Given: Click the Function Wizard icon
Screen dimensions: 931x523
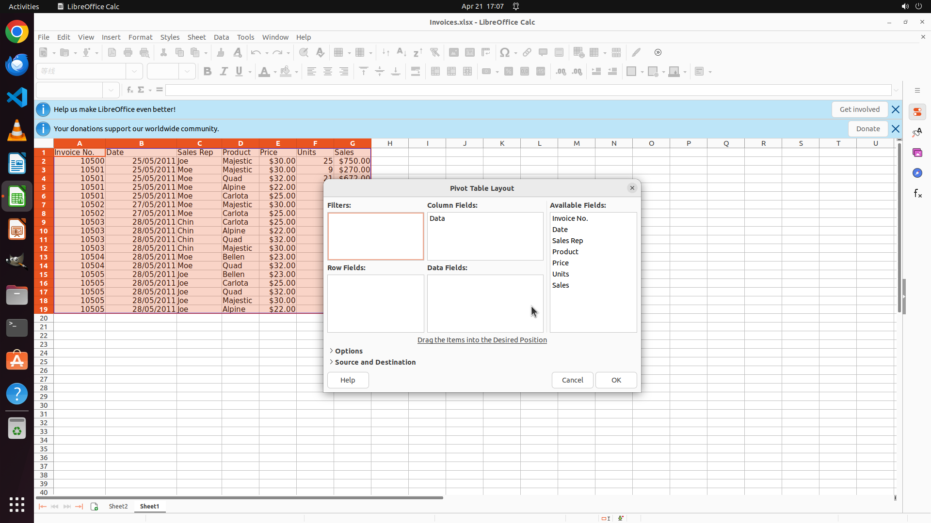Looking at the screenshot, I should coord(129,90).
